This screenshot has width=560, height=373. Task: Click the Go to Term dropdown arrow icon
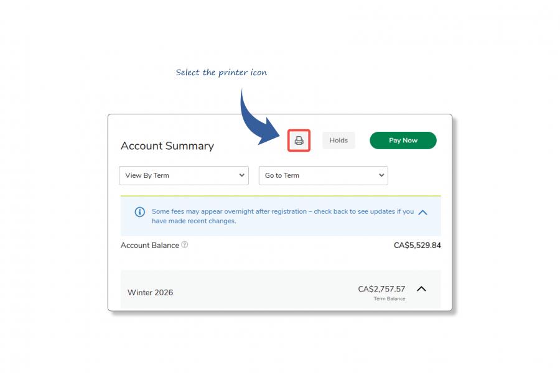(x=381, y=175)
